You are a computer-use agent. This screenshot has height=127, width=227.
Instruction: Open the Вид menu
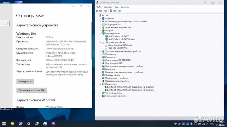(x=117, y=7)
